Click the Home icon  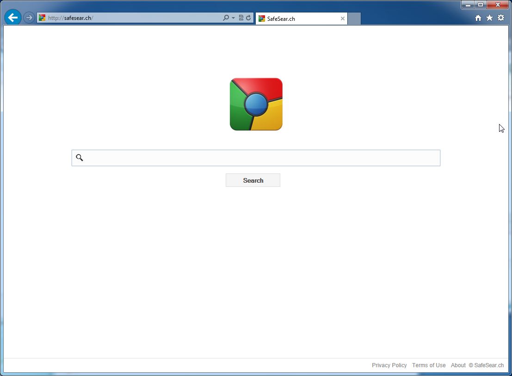click(x=478, y=18)
